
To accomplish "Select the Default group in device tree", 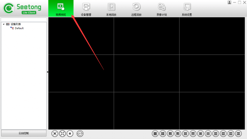I will [19, 28].
